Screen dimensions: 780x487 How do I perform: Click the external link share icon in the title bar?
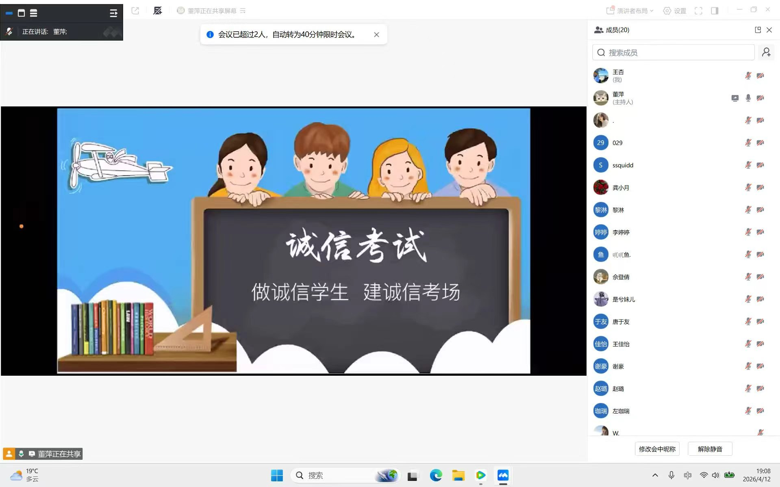point(135,11)
